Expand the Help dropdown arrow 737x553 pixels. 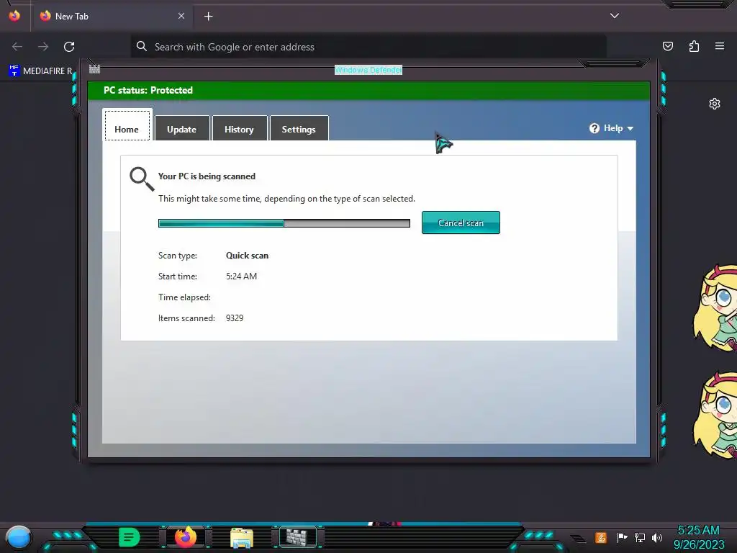coord(630,128)
